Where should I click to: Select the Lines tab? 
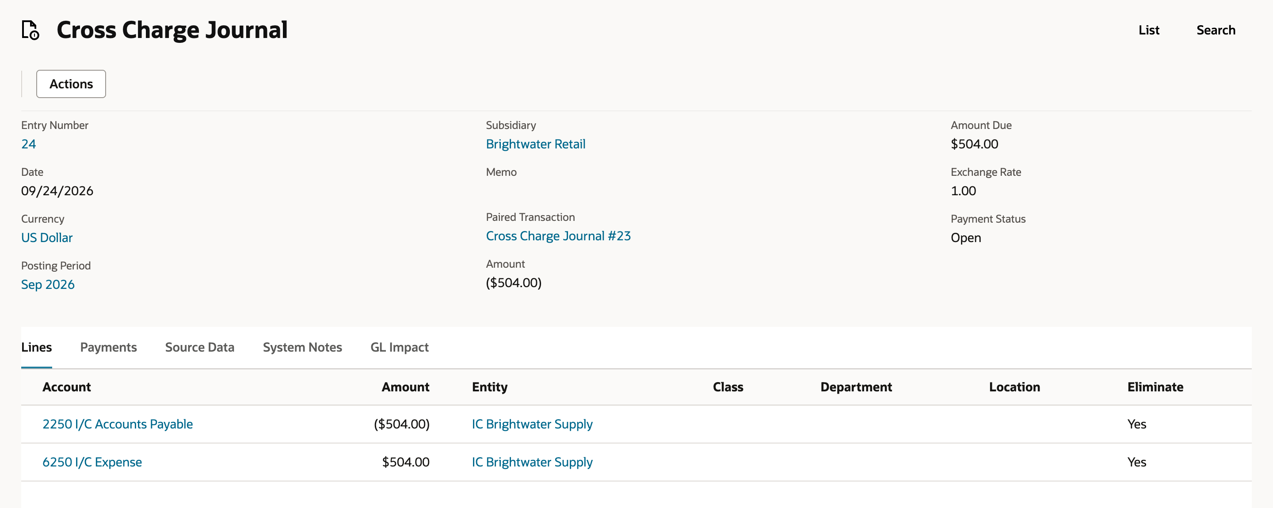37,348
